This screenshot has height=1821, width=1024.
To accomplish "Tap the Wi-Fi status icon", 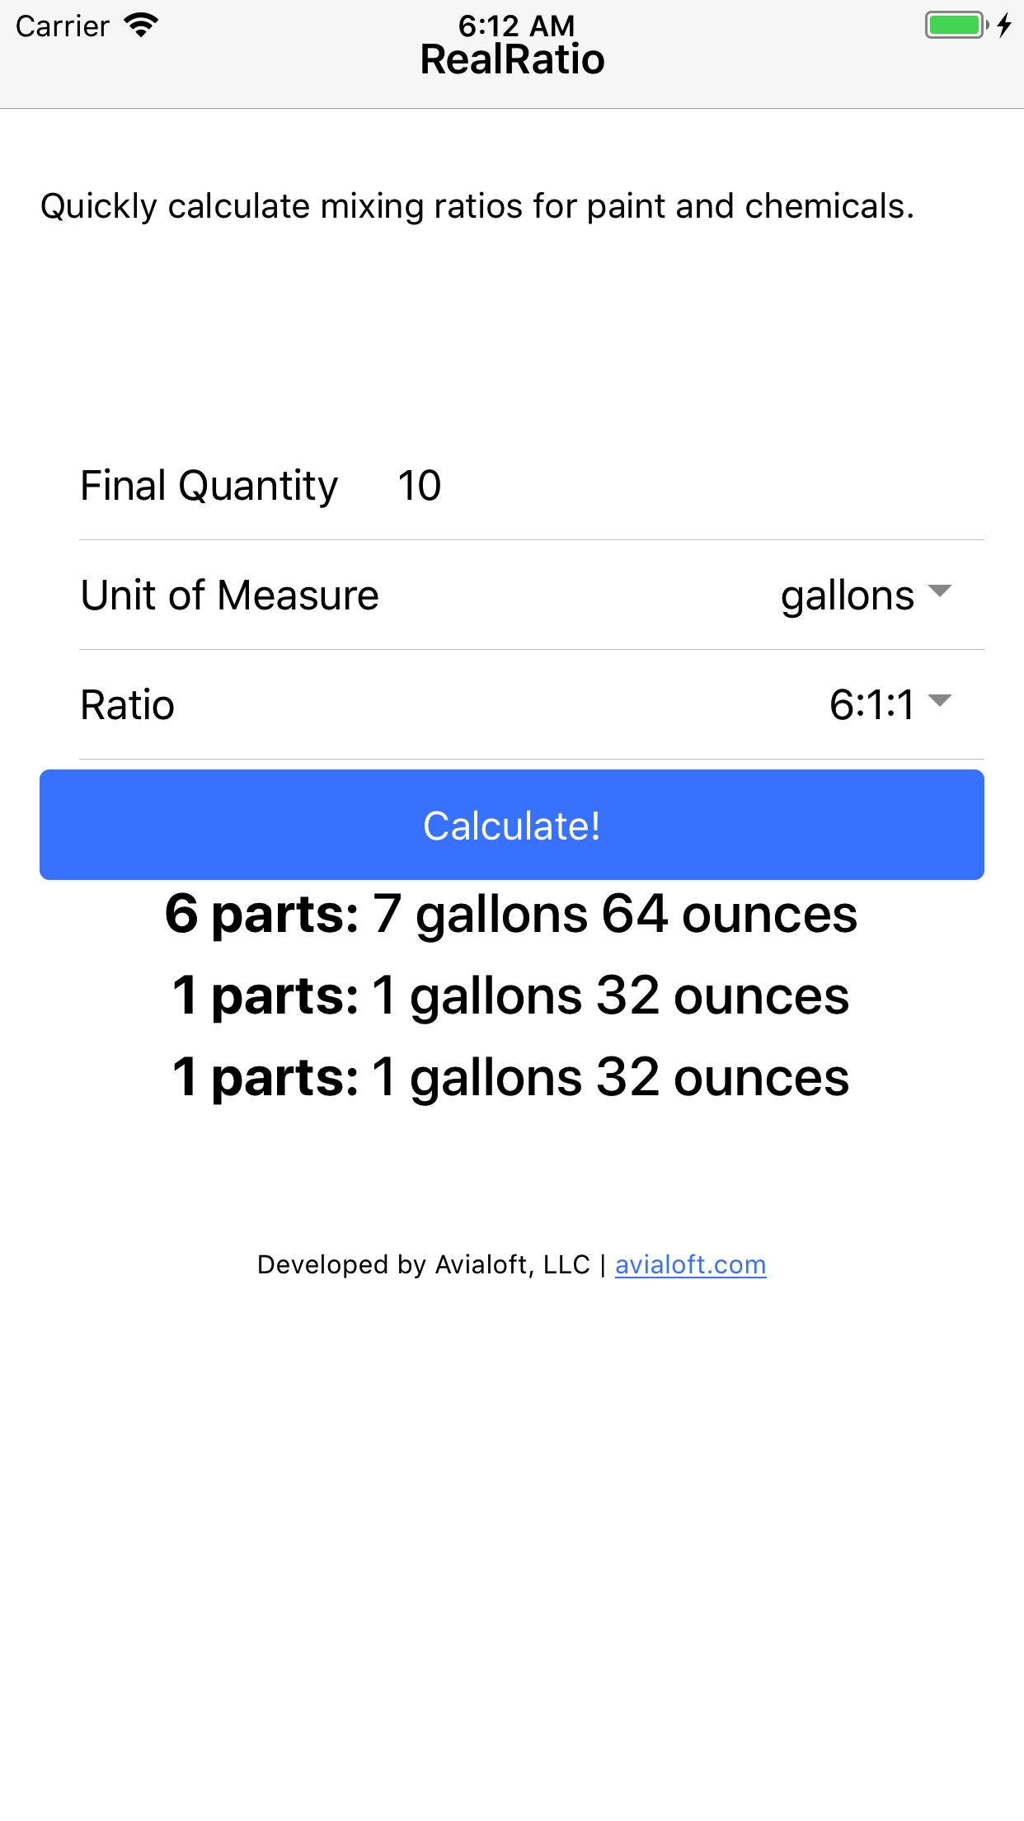I will [x=141, y=26].
